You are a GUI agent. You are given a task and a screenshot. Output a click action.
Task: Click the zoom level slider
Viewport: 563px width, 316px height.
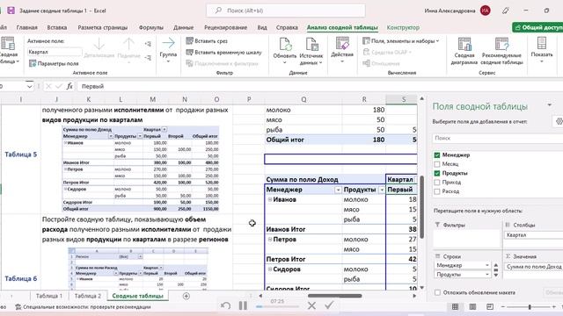(530, 307)
